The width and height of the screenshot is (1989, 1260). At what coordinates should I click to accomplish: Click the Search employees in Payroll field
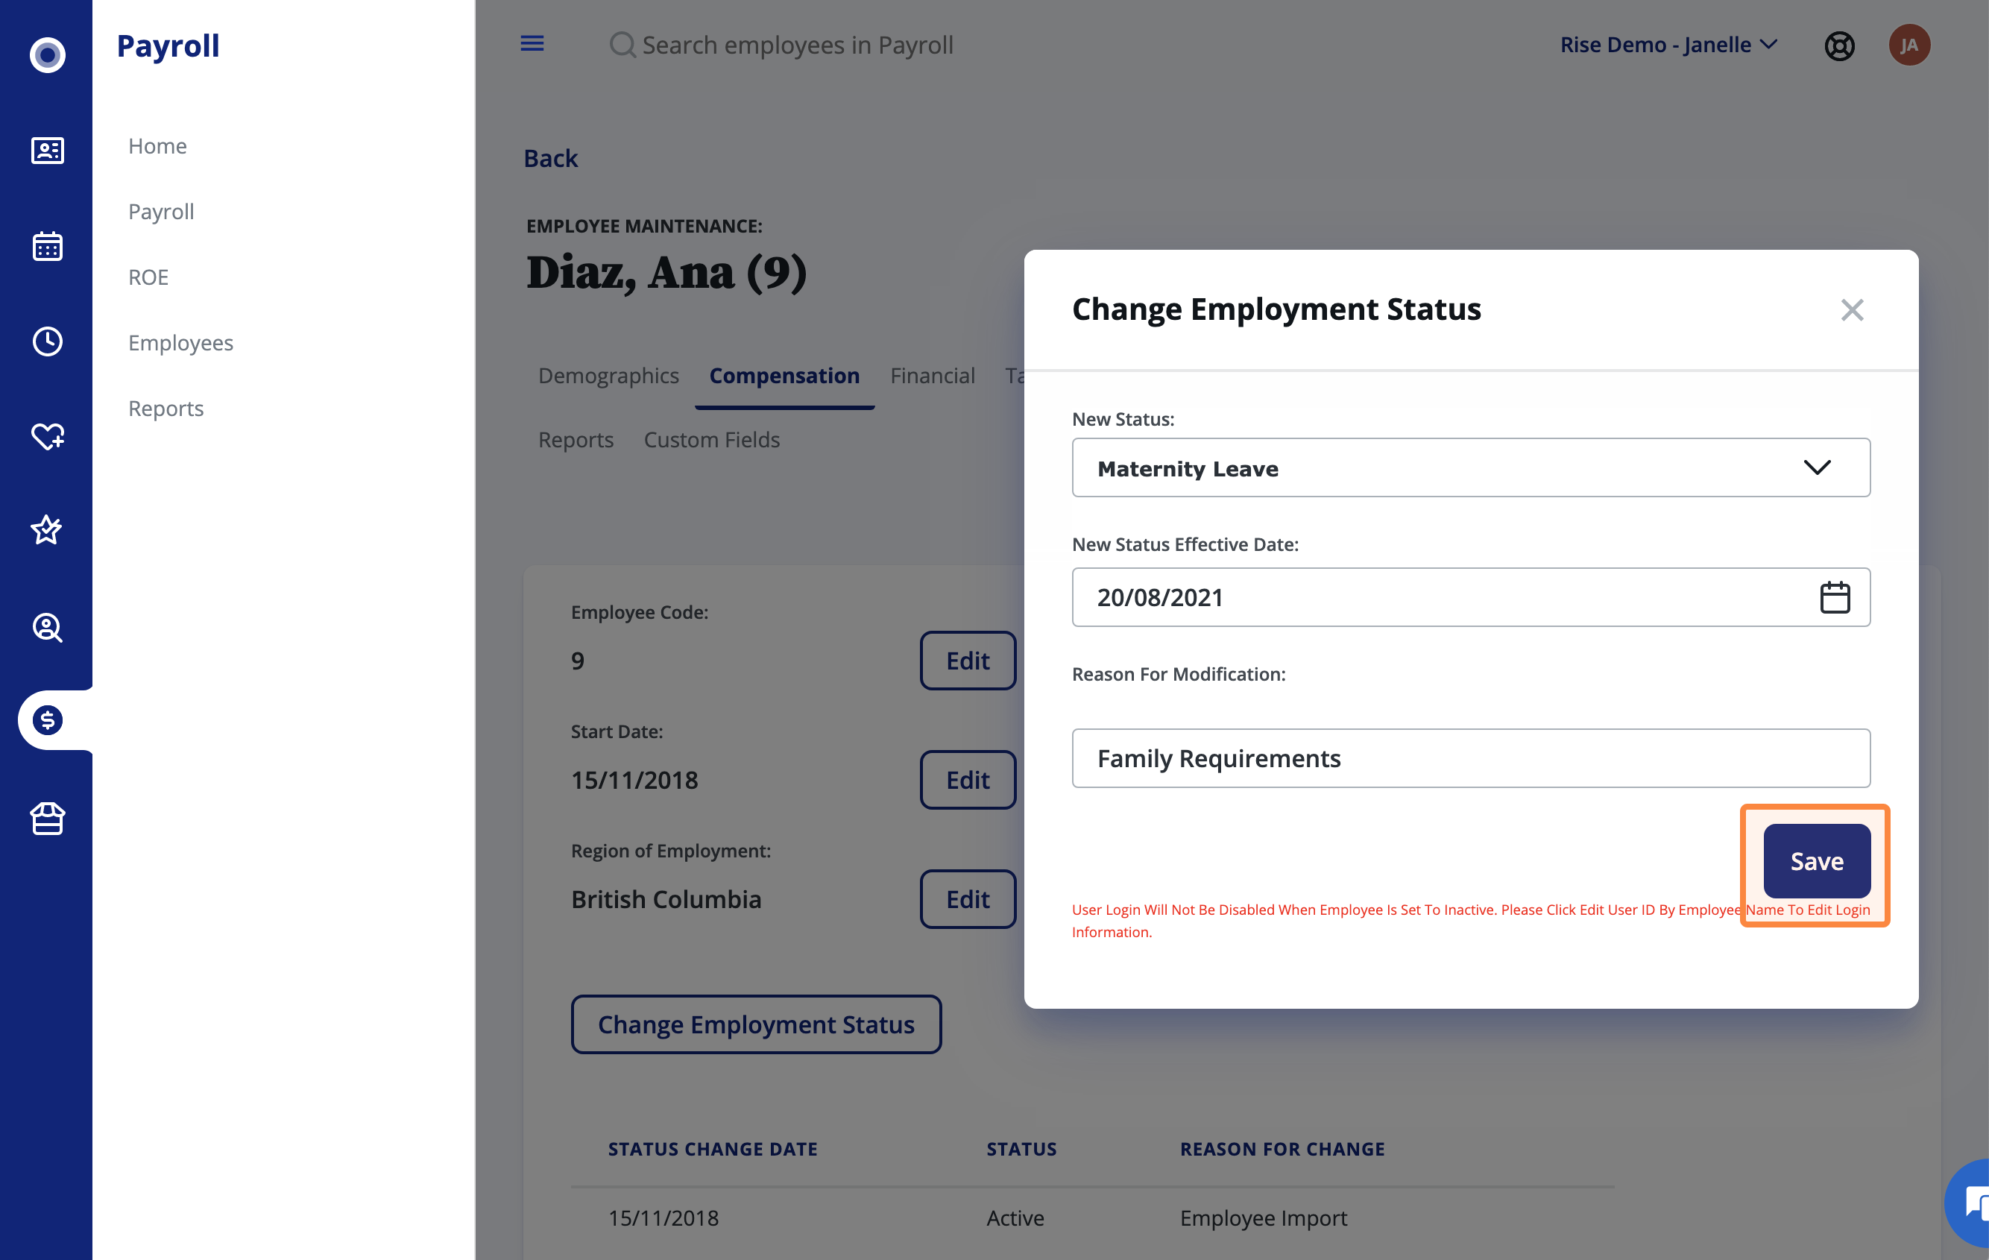(x=797, y=45)
